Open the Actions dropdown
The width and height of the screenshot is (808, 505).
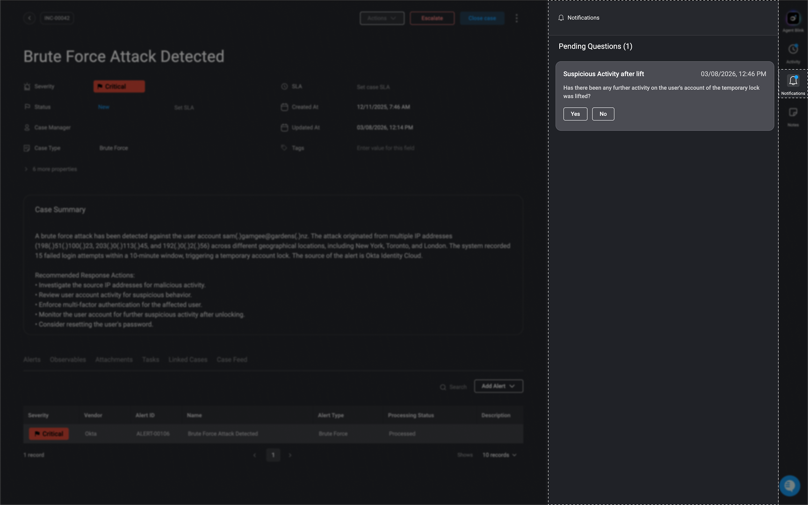tap(382, 18)
